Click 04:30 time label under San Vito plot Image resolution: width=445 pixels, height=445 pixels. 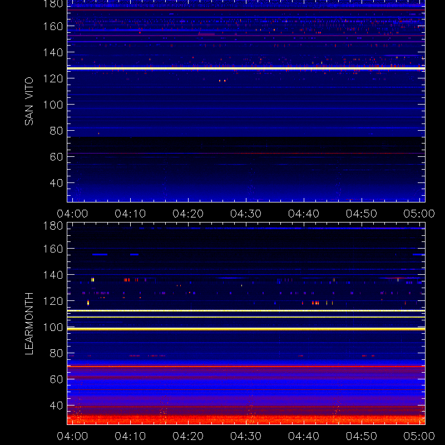(246, 214)
